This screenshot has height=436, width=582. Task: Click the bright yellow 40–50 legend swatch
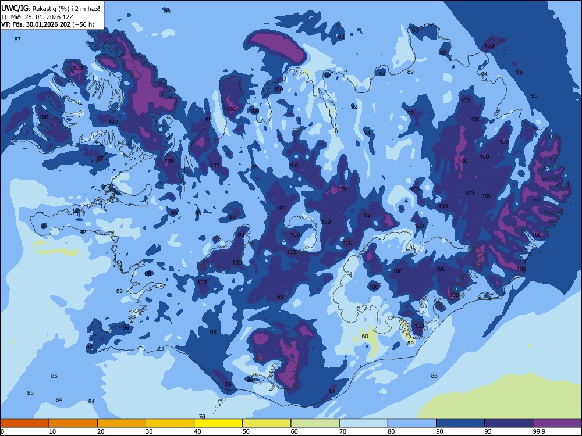tap(218, 423)
